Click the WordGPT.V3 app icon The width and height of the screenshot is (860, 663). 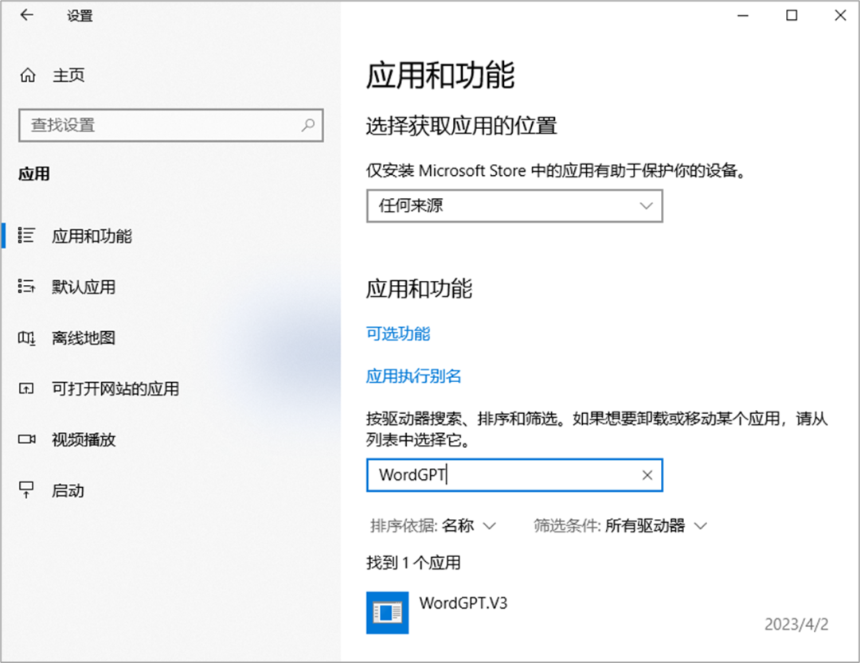coord(387,613)
